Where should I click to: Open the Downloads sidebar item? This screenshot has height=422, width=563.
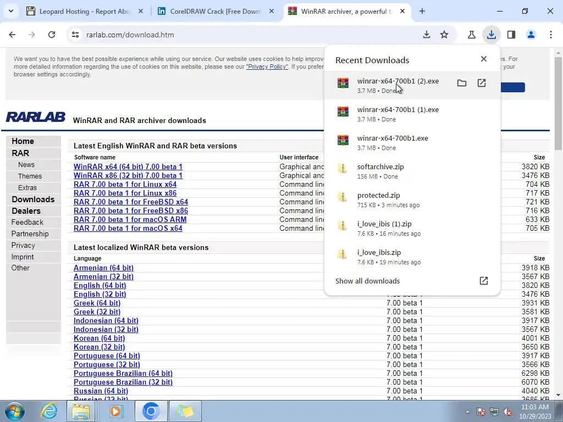(33, 199)
